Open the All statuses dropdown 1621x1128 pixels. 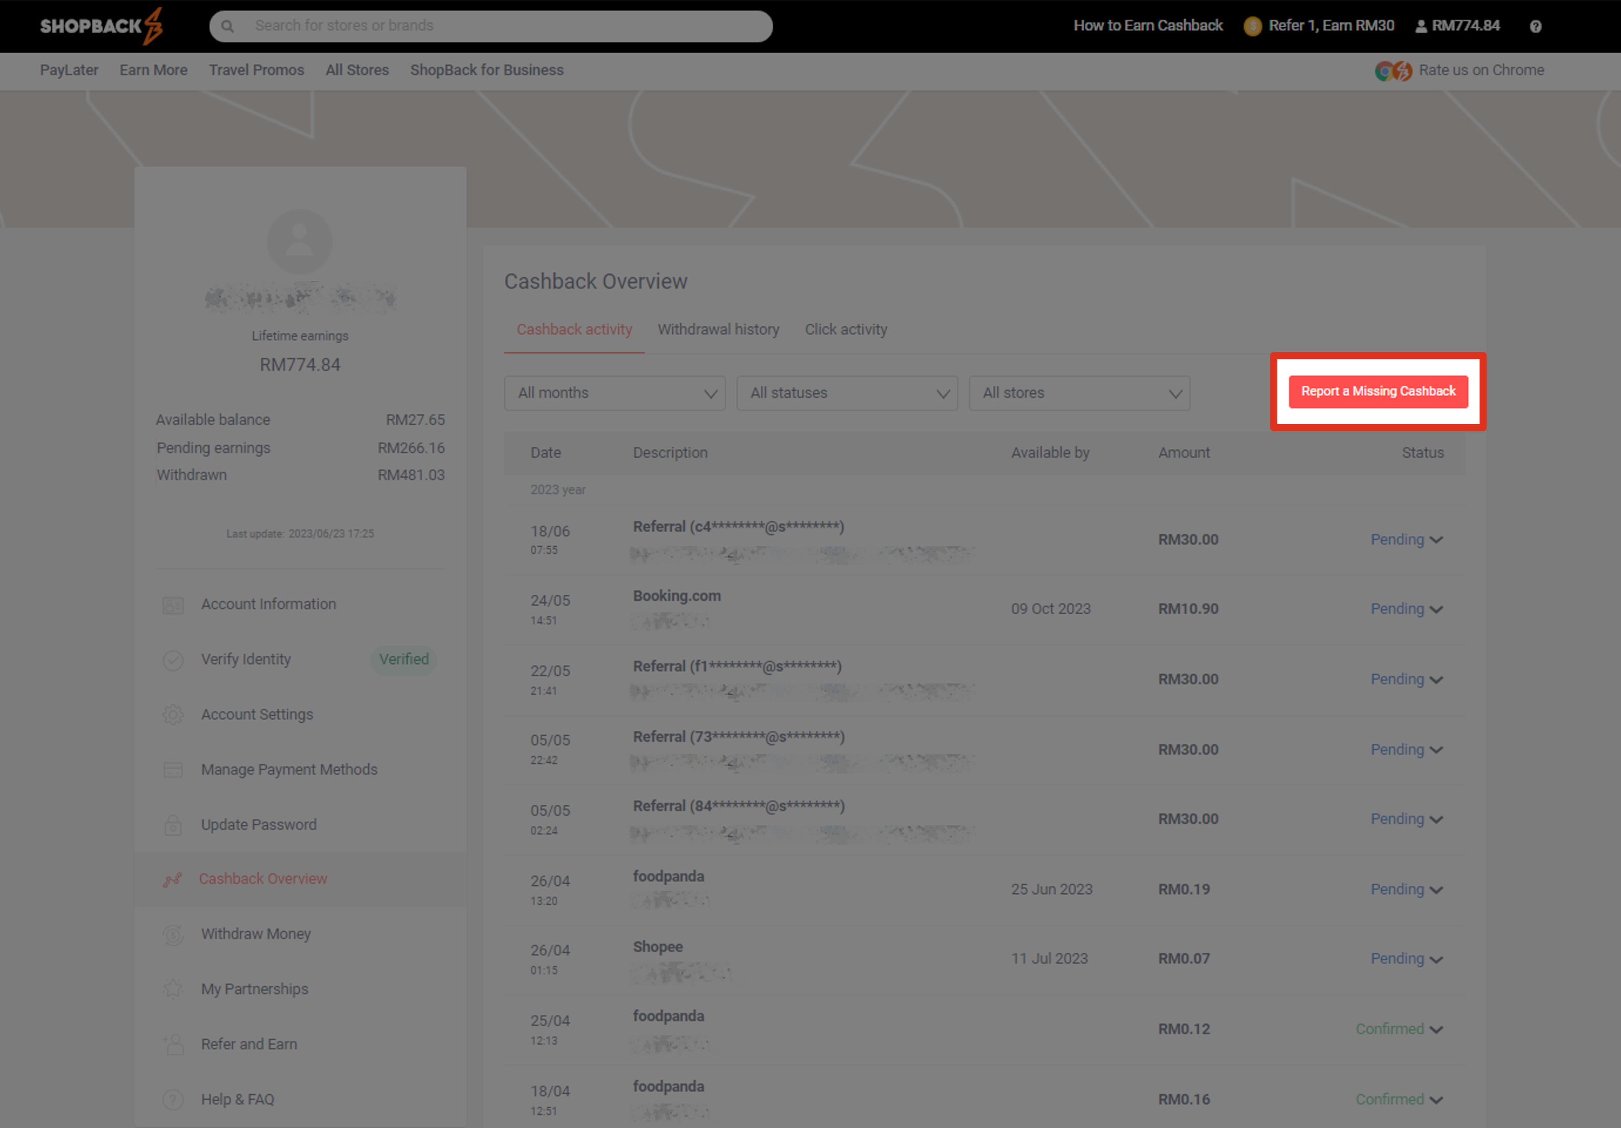(x=847, y=393)
